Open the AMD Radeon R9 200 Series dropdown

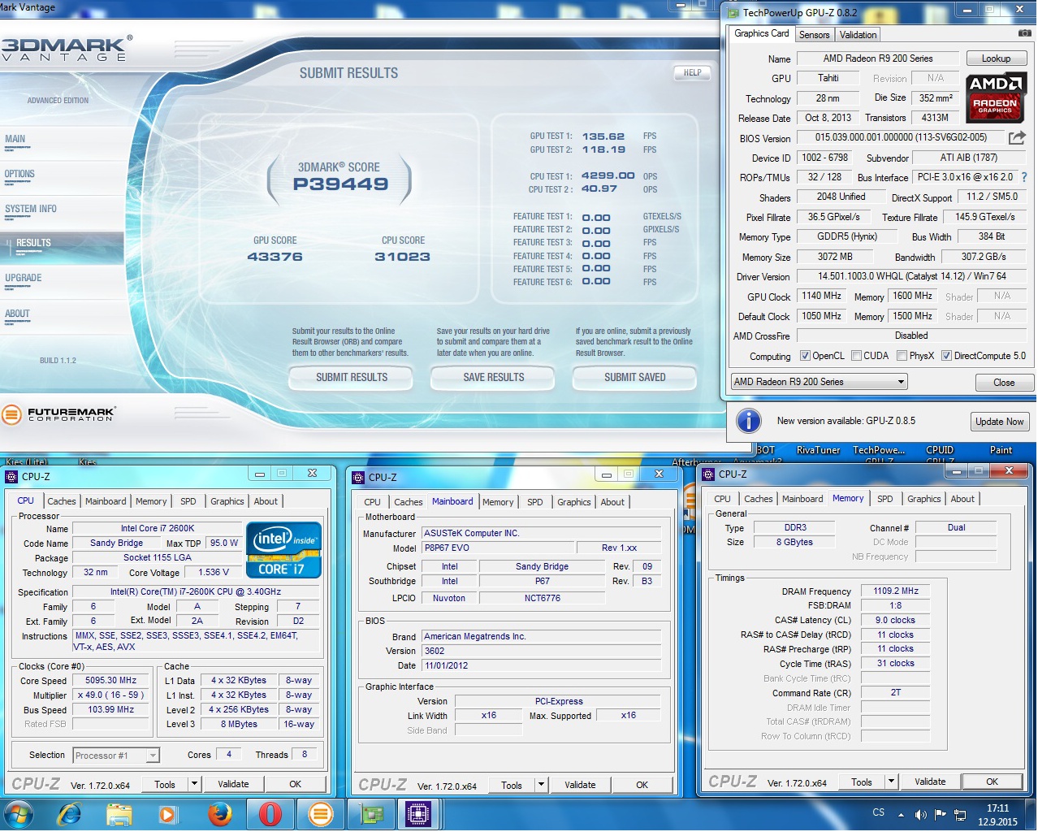pos(819,382)
